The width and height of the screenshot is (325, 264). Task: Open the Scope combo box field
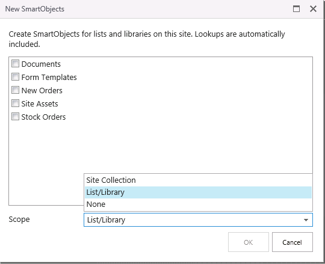[x=198, y=220]
